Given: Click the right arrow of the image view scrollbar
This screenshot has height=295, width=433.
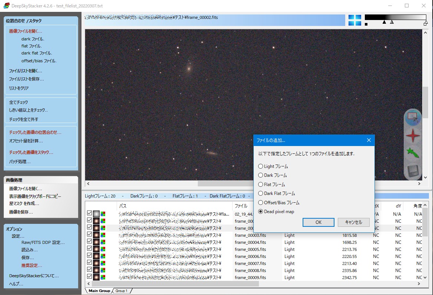Looking at the screenshot, I should (x=419, y=183).
